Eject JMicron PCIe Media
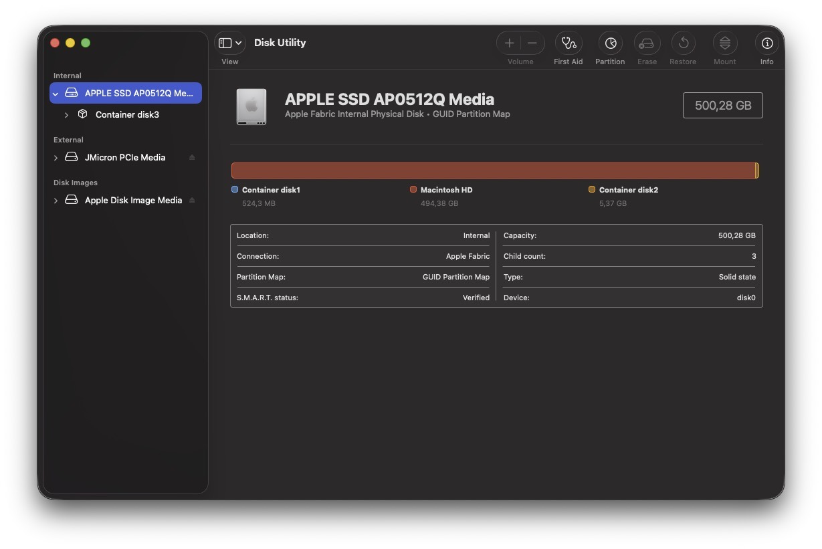Screen dimensions: 822x549 click(x=192, y=157)
